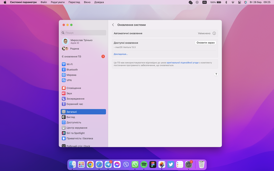Open Wi-Fi settings in sidebar
This screenshot has width=274, height=171.
(x=69, y=64)
